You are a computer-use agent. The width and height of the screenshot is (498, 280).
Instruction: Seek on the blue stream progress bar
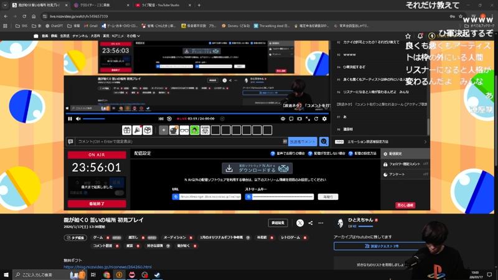[197, 113]
